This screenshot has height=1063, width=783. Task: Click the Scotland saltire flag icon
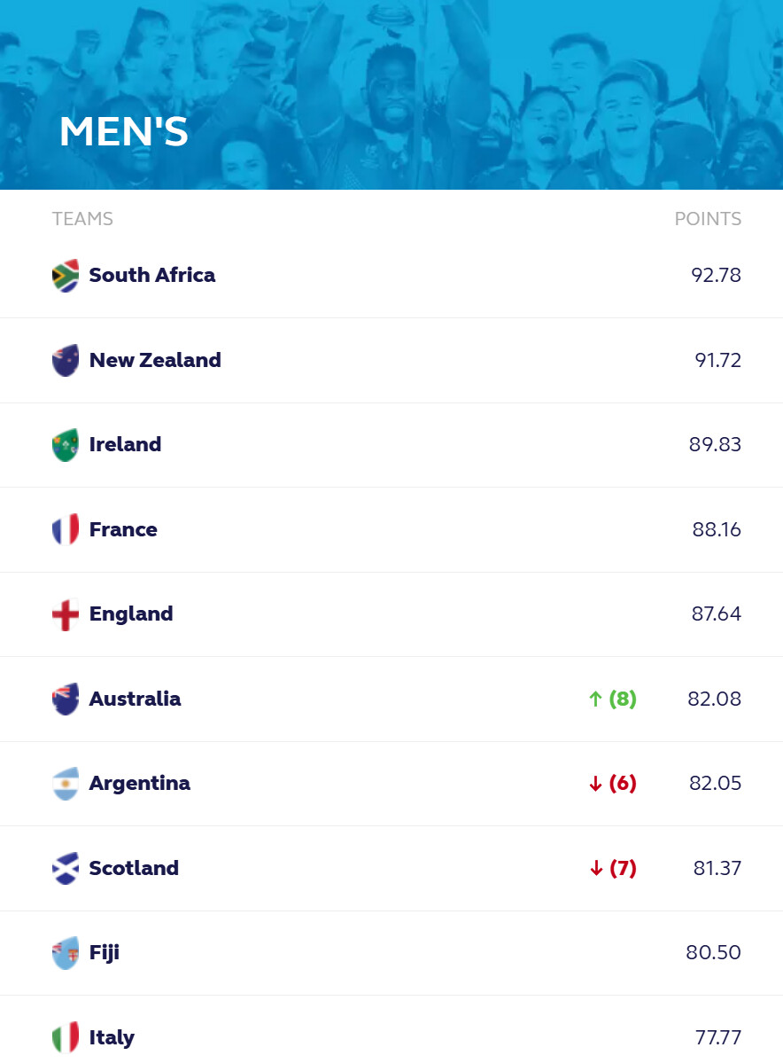click(x=66, y=869)
